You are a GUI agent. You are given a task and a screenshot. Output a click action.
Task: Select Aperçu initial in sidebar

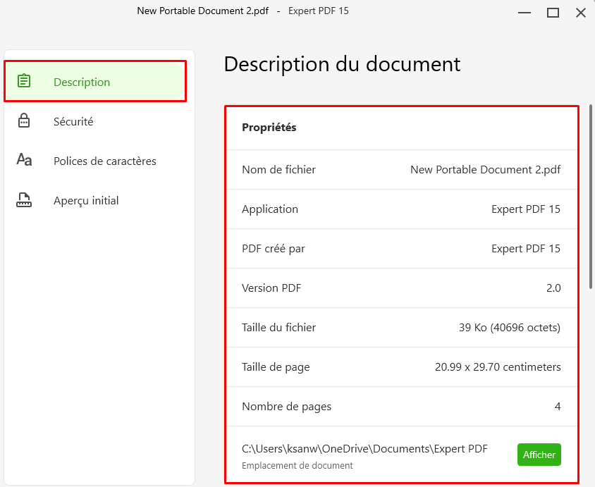(x=95, y=200)
